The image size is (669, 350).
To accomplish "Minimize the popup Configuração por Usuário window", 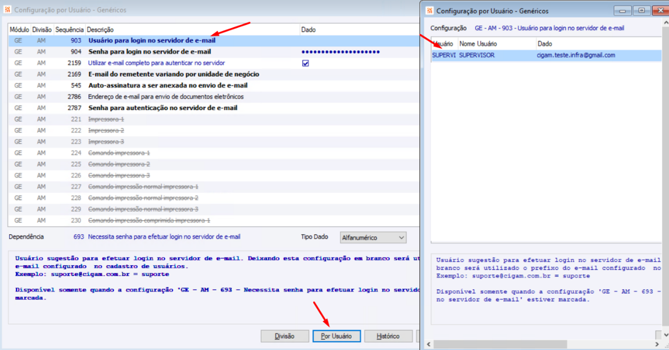I will pyautogui.click(x=623, y=10).
